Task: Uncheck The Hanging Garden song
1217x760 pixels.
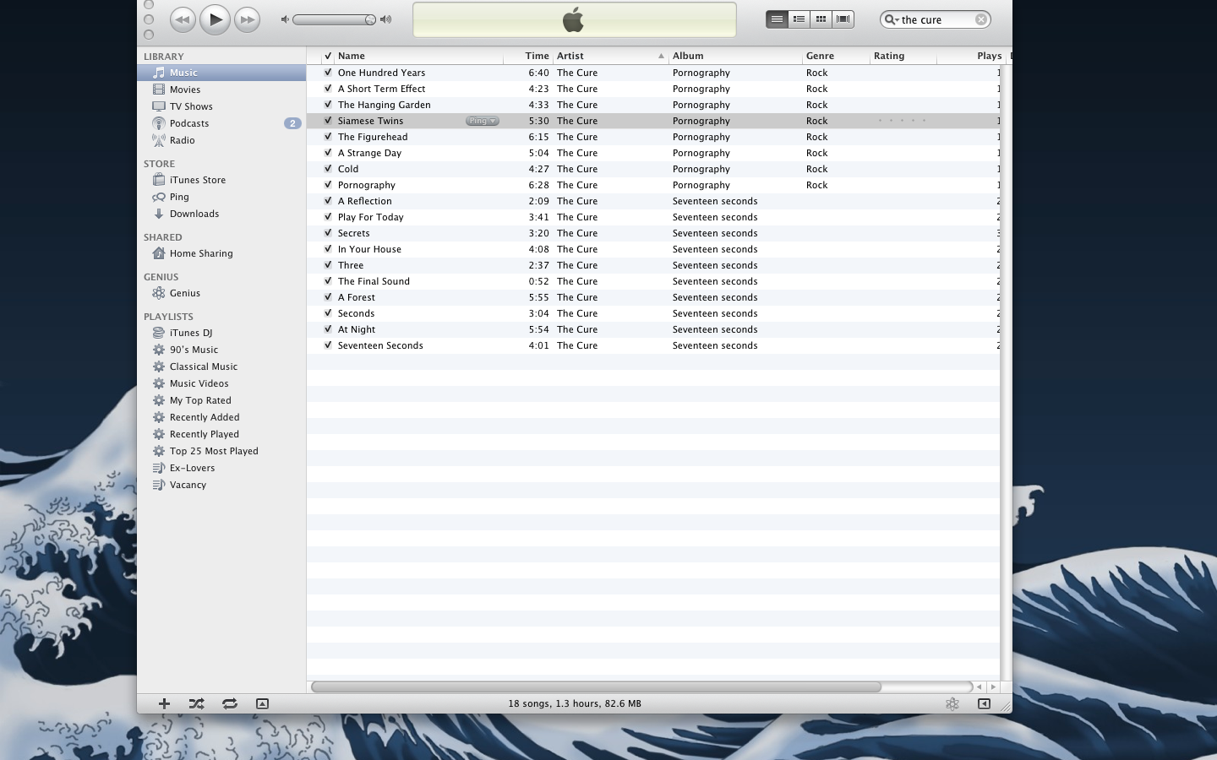Action: [328, 105]
